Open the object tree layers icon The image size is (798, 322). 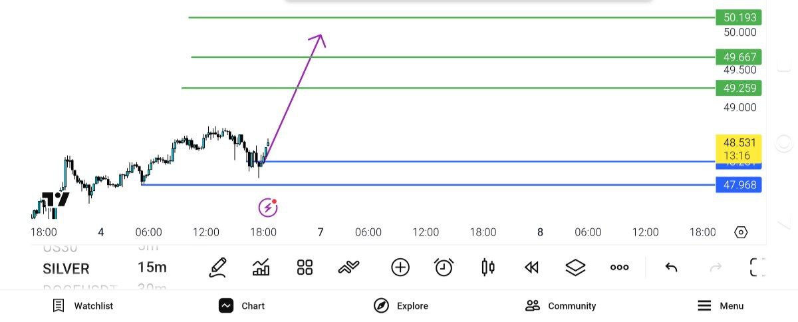point(575,267)
